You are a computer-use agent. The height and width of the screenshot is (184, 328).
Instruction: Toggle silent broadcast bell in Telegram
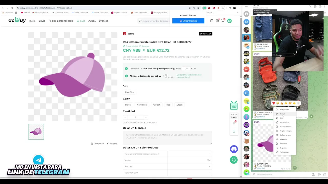(313, 175)
